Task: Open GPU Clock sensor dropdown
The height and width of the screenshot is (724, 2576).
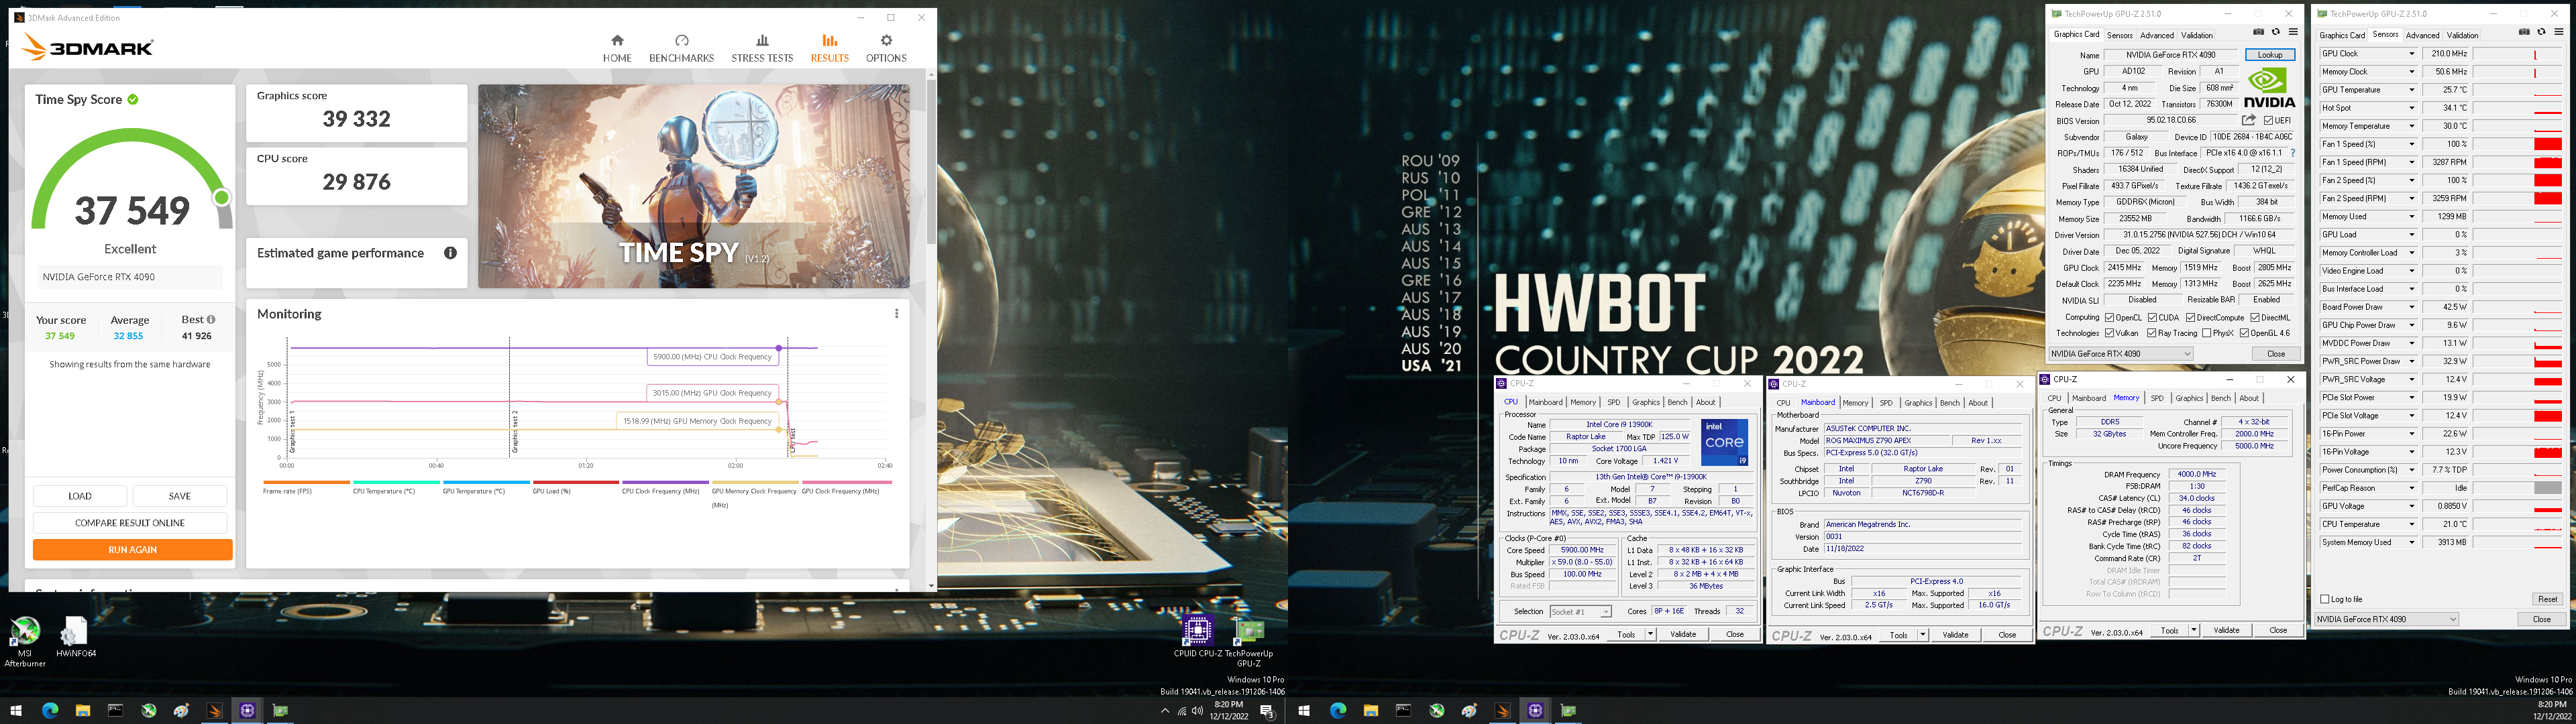Action: [2411, 54]
